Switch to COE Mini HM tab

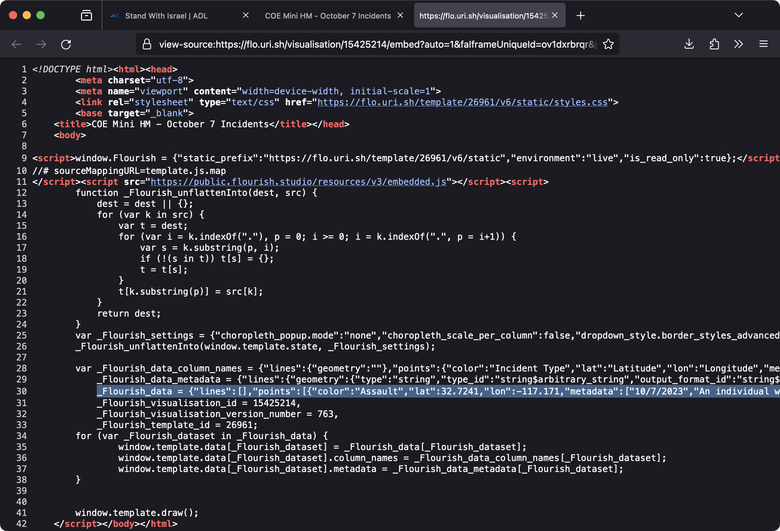point(328,16)
